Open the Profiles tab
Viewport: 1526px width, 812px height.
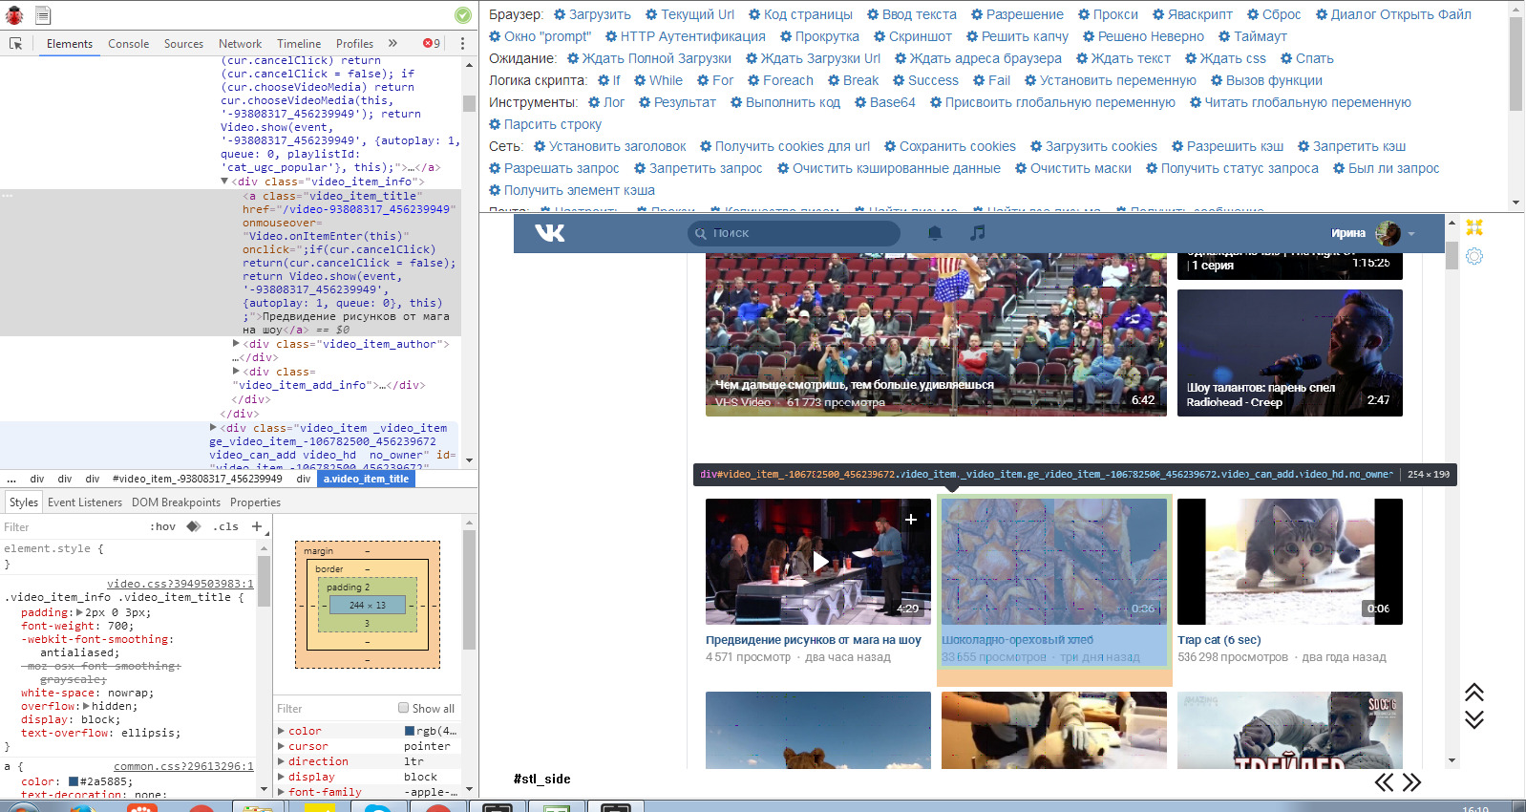tap(354, 44)
